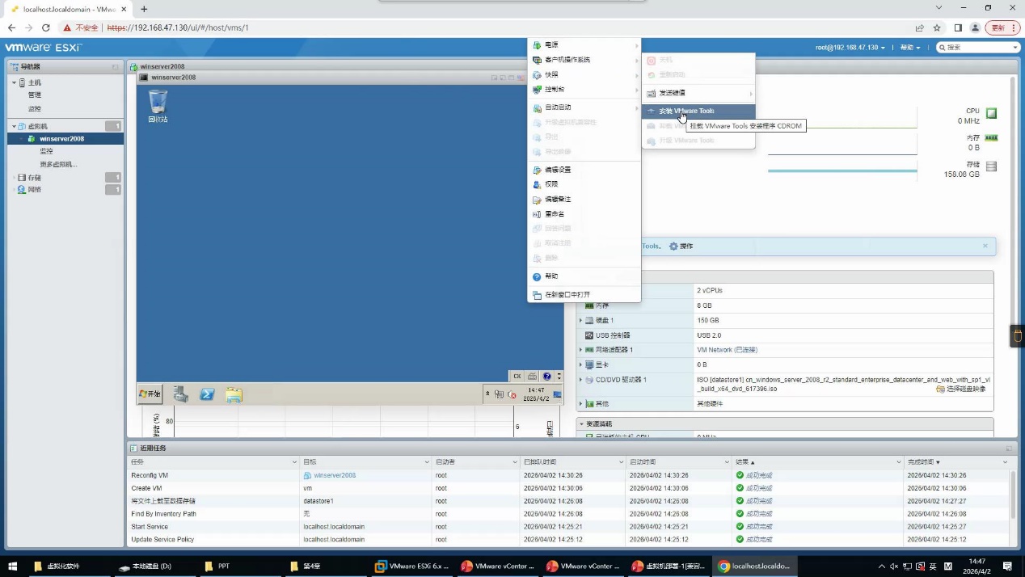Collapse the 资源消耗 section
This screenshot has height=577, width=1025.
pyautogui.click(x=581, y=423)
